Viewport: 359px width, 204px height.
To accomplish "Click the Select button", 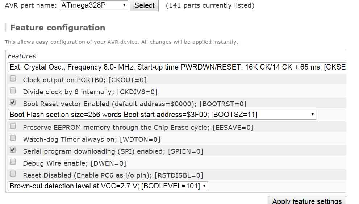I will click(x=144, y=5).
